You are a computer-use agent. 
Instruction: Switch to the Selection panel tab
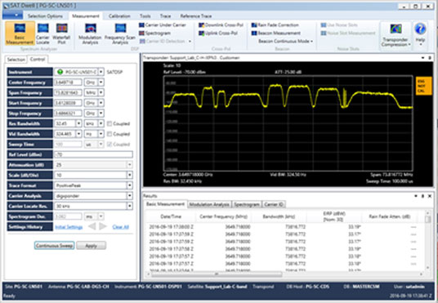coord(16,60)
